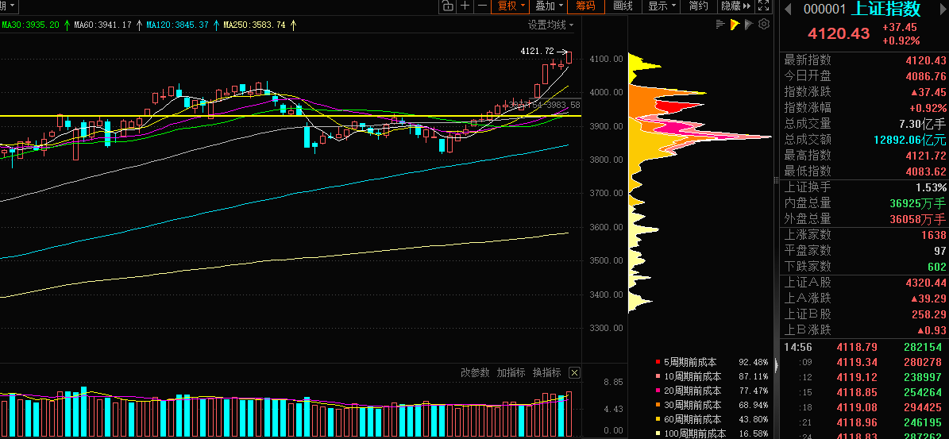The width and height of the screenshot is (949, 439).
Task: Click the fullscreen expand icon
Action: pyautogui.click(x=764, y=6)
